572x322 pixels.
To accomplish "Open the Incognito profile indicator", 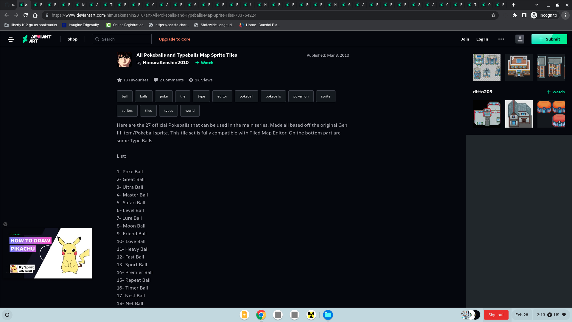I will [x=544, y=15].
